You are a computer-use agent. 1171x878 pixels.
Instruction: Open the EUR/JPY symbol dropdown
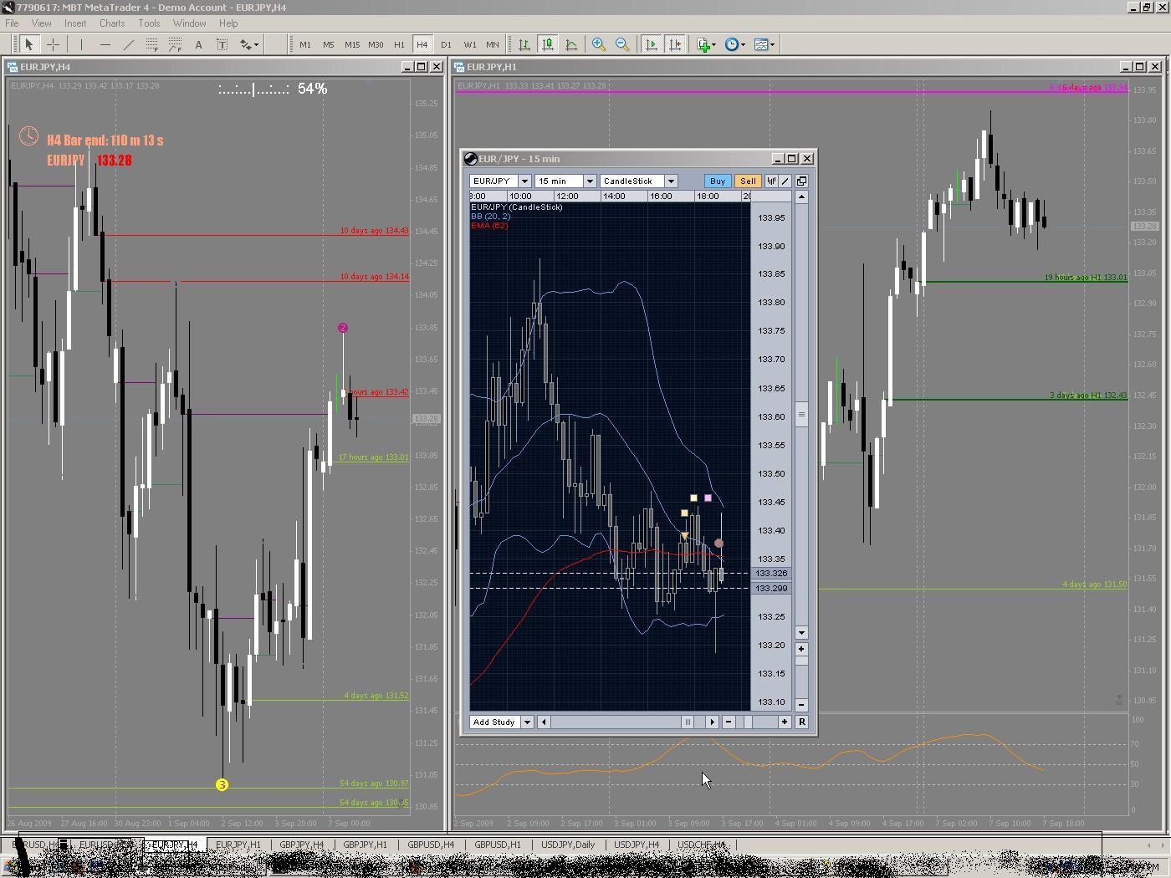tap(524, 181)
